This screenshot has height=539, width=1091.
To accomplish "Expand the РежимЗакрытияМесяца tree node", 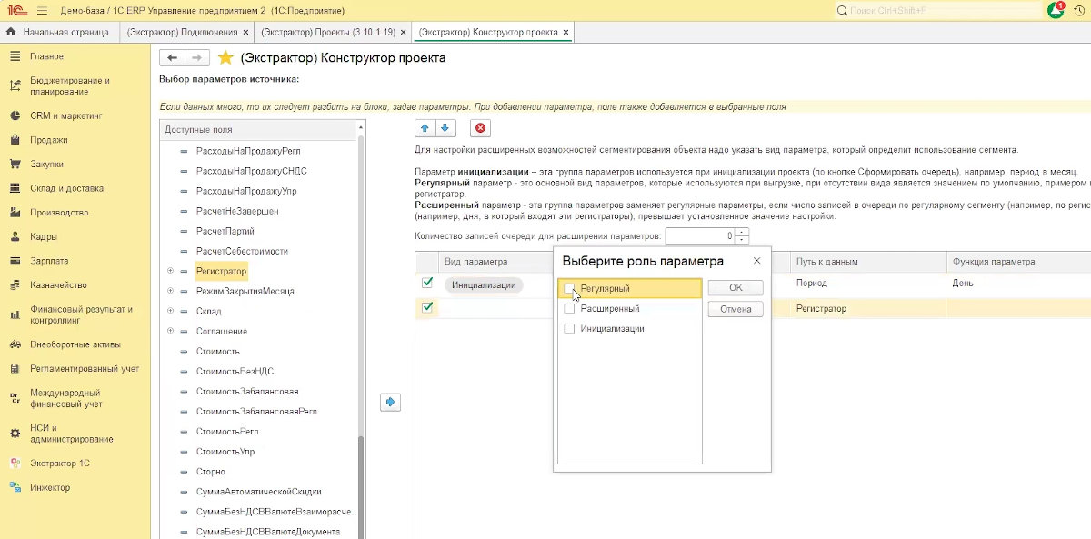I will point(170,291).
